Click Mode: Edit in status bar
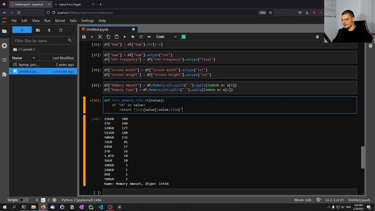Screen dimensions: 375x211 point(302,200)
